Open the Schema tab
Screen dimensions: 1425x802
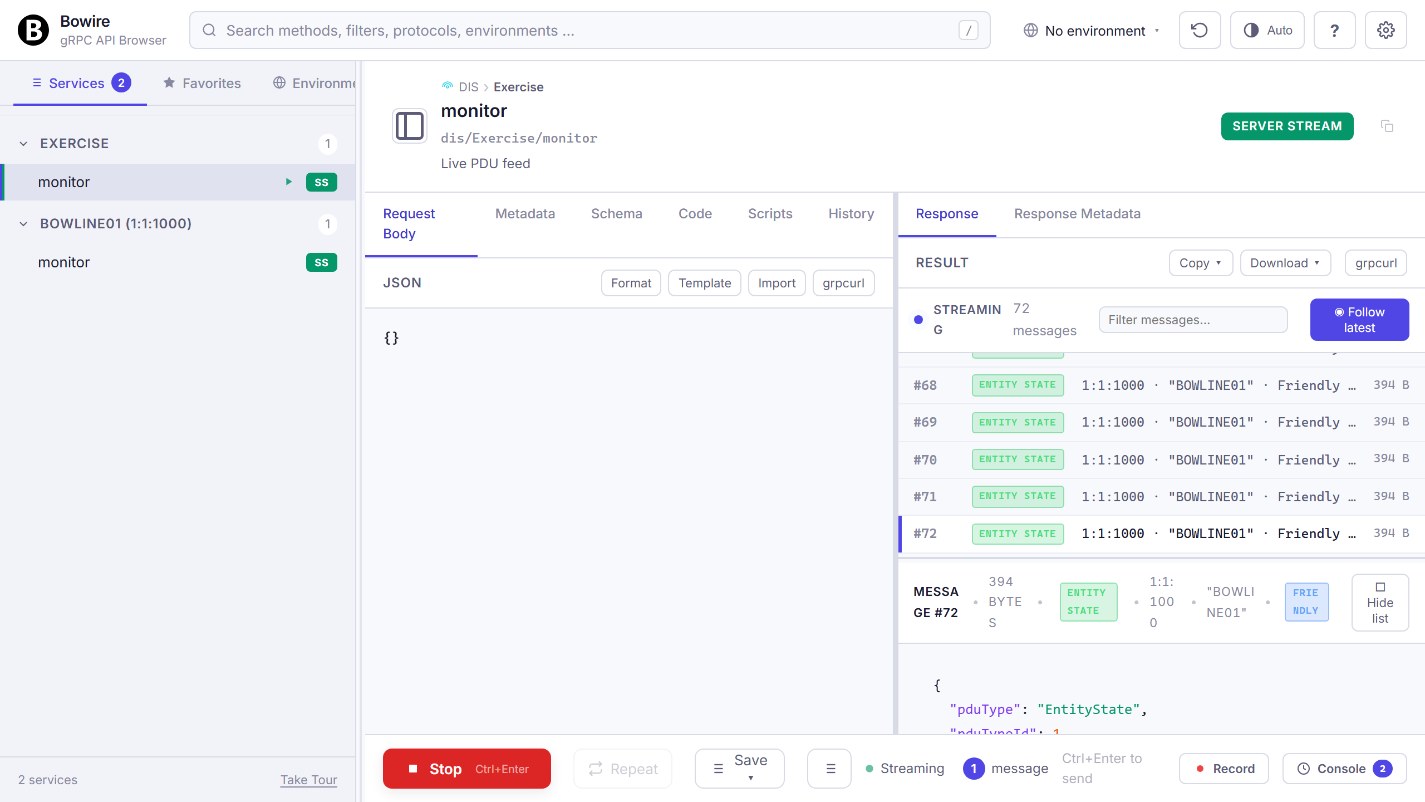[616, 214]
